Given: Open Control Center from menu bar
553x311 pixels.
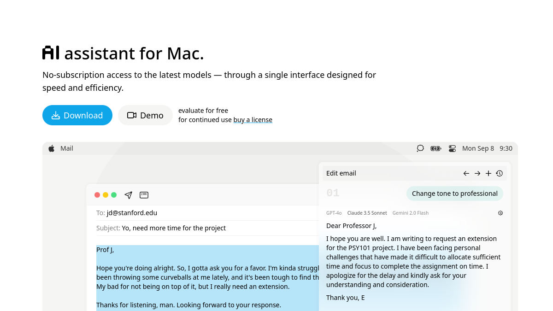Looking at the screenshot, I should point(452,148).
